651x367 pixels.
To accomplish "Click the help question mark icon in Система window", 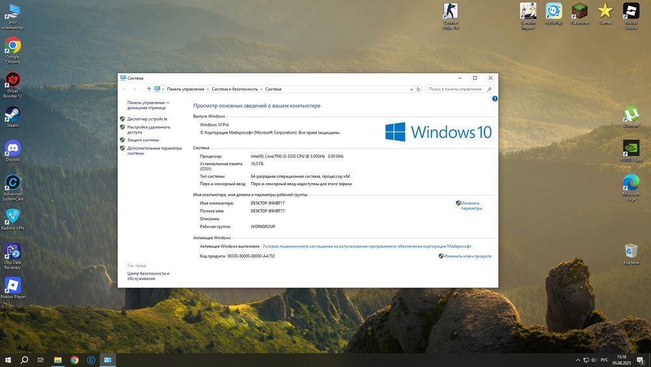I will click(495, 99).
